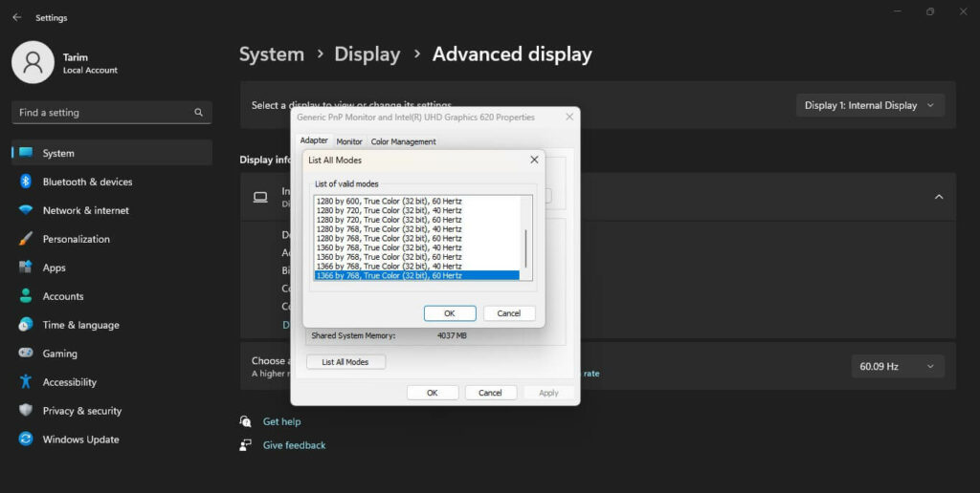The image size is (980, 493).
Task: Open Bluetooth & devices icon
Action: pos(26,182)
